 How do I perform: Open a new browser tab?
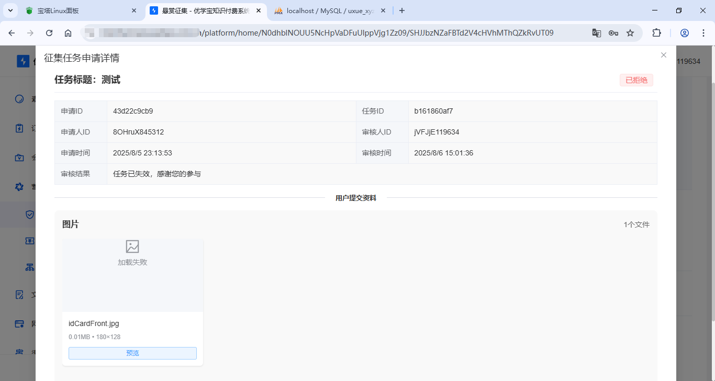point(402,10)
